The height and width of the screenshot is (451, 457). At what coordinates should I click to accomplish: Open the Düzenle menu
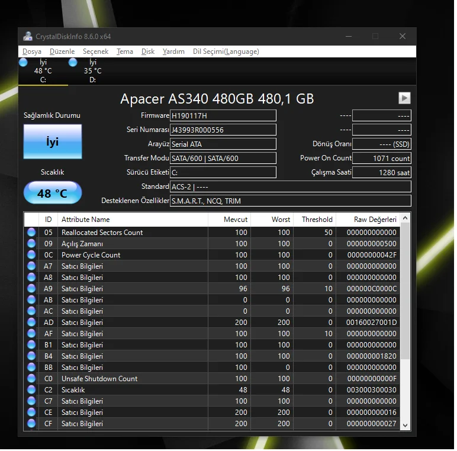(x=62, y=51)
